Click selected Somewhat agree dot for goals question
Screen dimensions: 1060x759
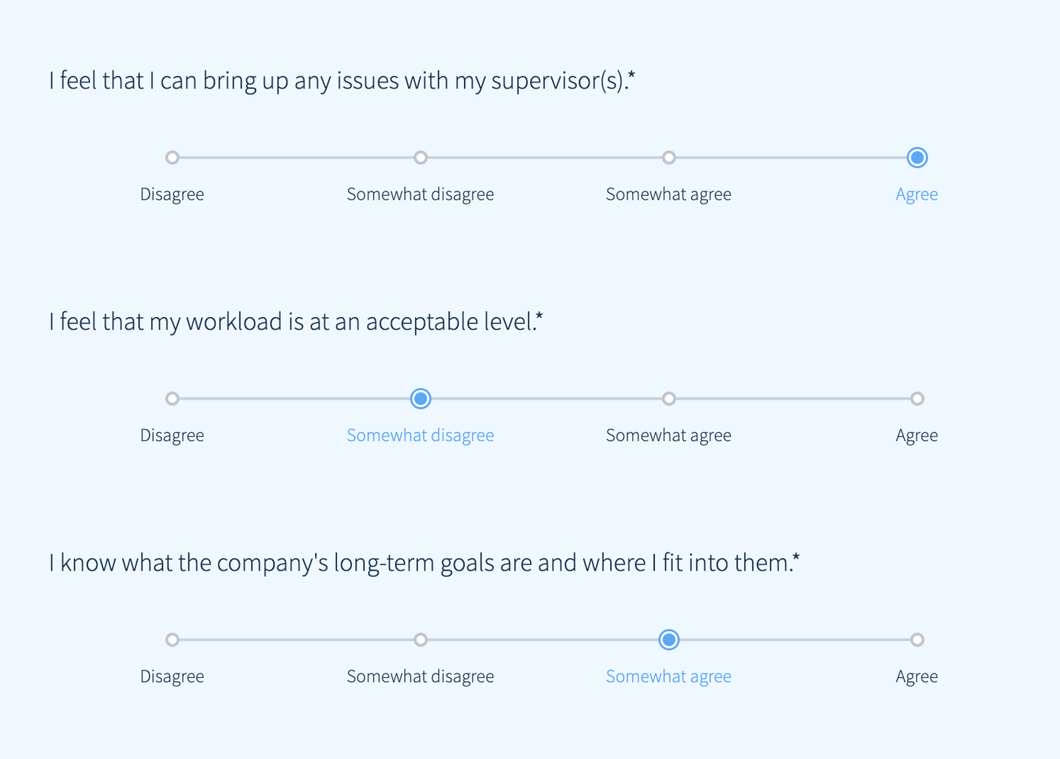pyautogui.click(x=669, y=639)
